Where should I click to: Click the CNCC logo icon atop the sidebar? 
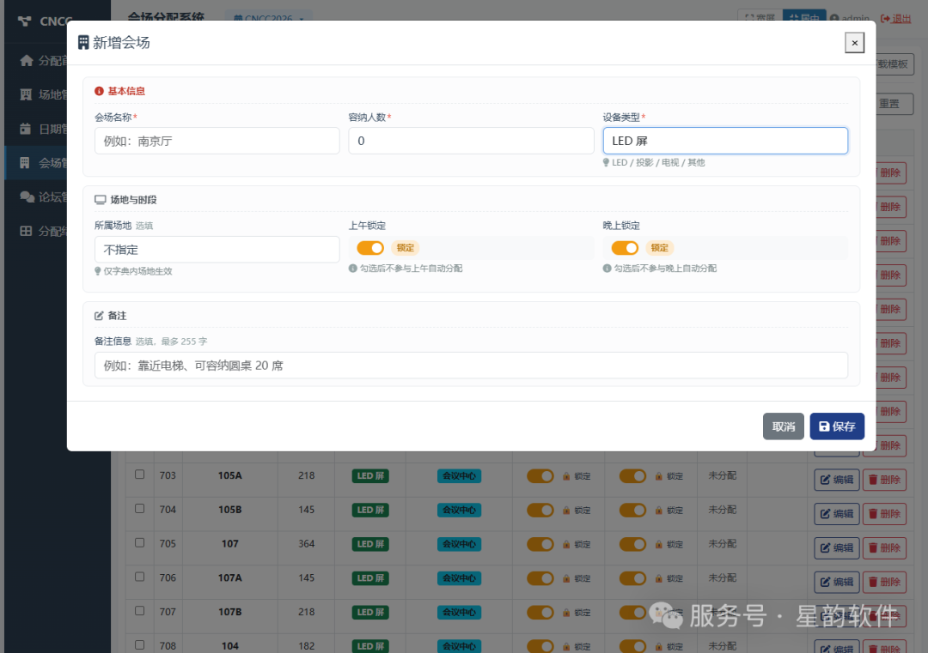(x=24, y=21)
